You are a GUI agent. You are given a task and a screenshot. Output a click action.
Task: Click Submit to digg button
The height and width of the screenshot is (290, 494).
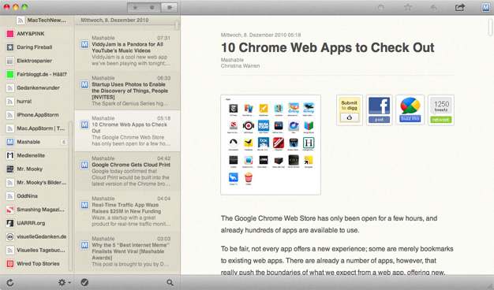(x=350, y=110)
